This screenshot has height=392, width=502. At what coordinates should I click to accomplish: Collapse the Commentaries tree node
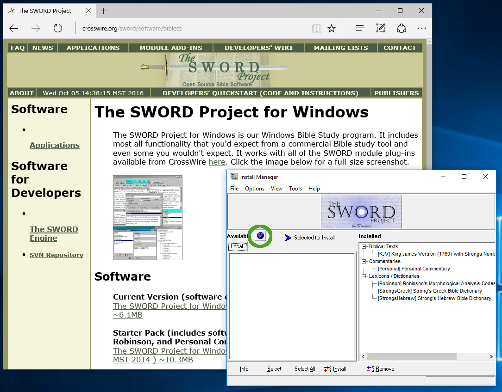coord(364,262)
